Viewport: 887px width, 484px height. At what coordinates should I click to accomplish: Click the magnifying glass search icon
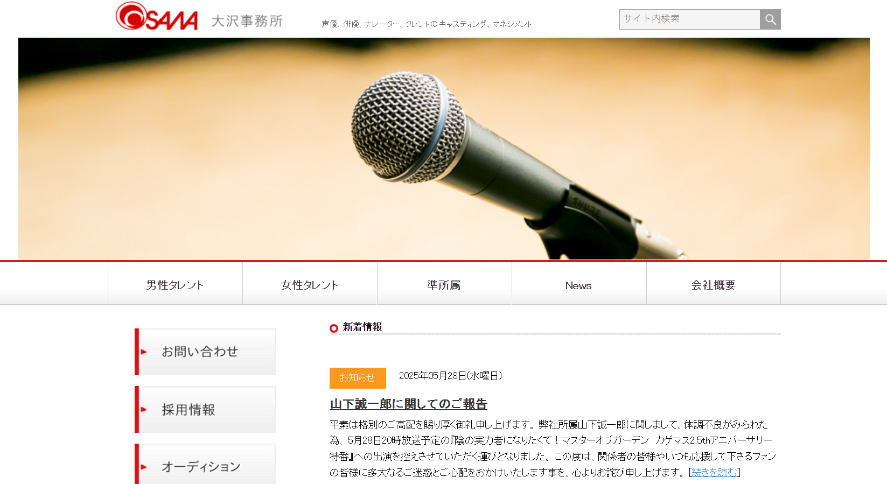pos(770,19)
